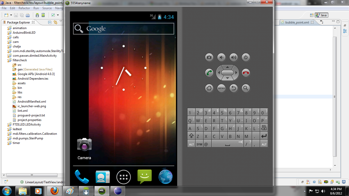Click the green call button on the emulator
The width and height of the screenshot is (349, 196).
[209, 73]
